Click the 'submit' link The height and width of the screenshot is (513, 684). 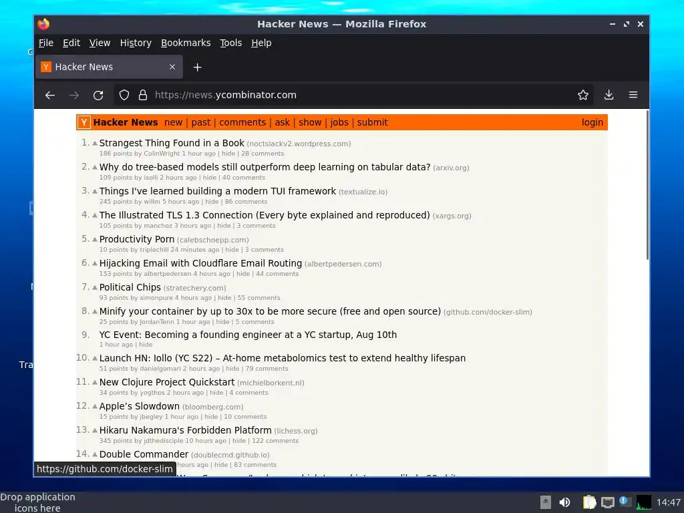coord(373,123)
